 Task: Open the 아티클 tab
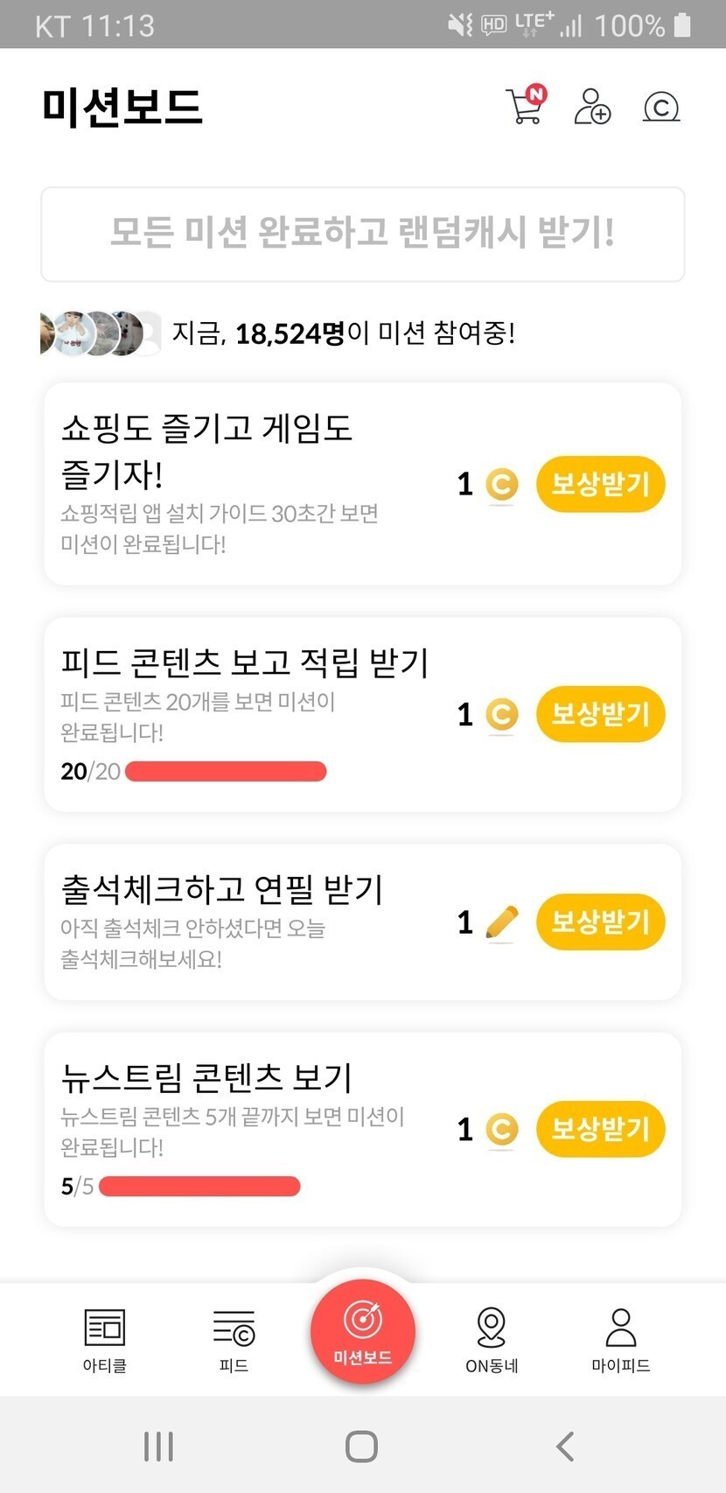105,1339
